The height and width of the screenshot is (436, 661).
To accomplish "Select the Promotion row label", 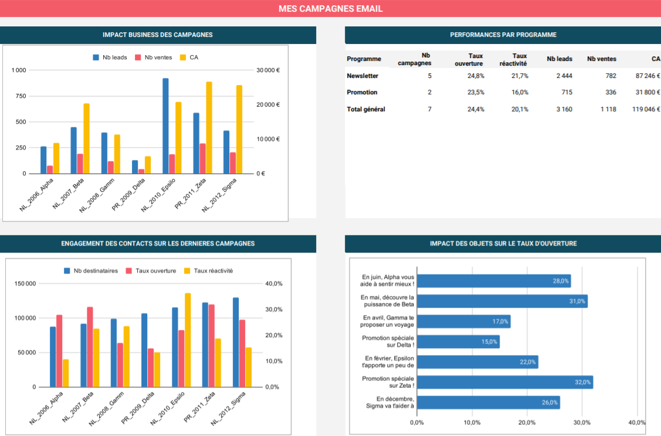I will click(x=362, y=92).
